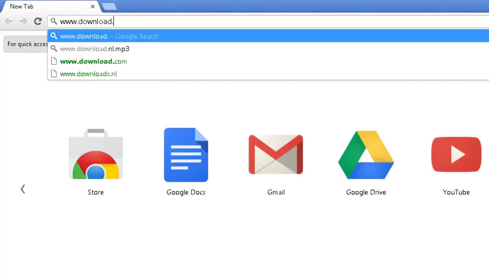The width and height of the screenshot is (489, 275).
Task: Reload the page with the refresh icon
Action: (38, 21)
